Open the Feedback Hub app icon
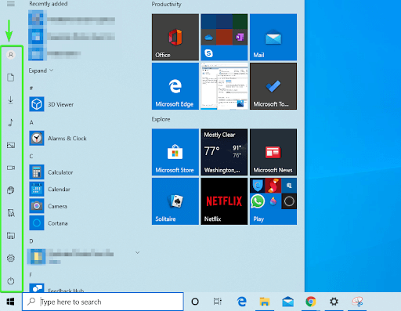Image resolution: width=401 pixels, height=311 pixels. tap(37, 287)
